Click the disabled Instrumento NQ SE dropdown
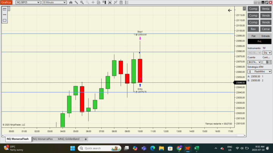The image size is (273, 153). pyautogui.click(x=254, y=53)
